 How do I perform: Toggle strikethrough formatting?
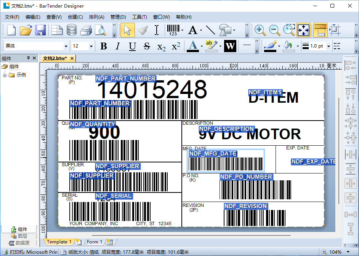pos(147,46)
